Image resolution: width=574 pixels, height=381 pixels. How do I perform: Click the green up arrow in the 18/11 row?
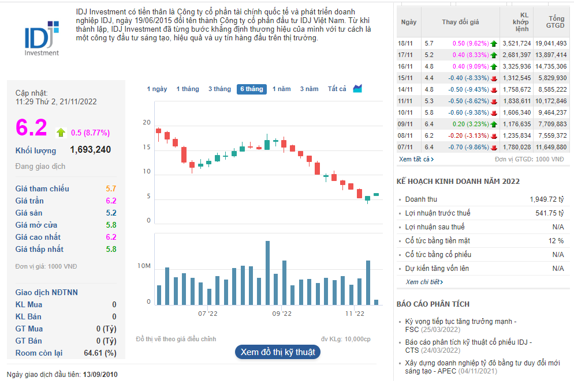click(x=494, y=43)
